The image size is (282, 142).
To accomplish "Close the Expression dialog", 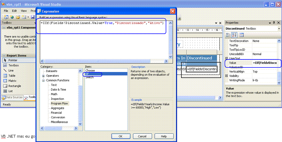I will 173,11.
